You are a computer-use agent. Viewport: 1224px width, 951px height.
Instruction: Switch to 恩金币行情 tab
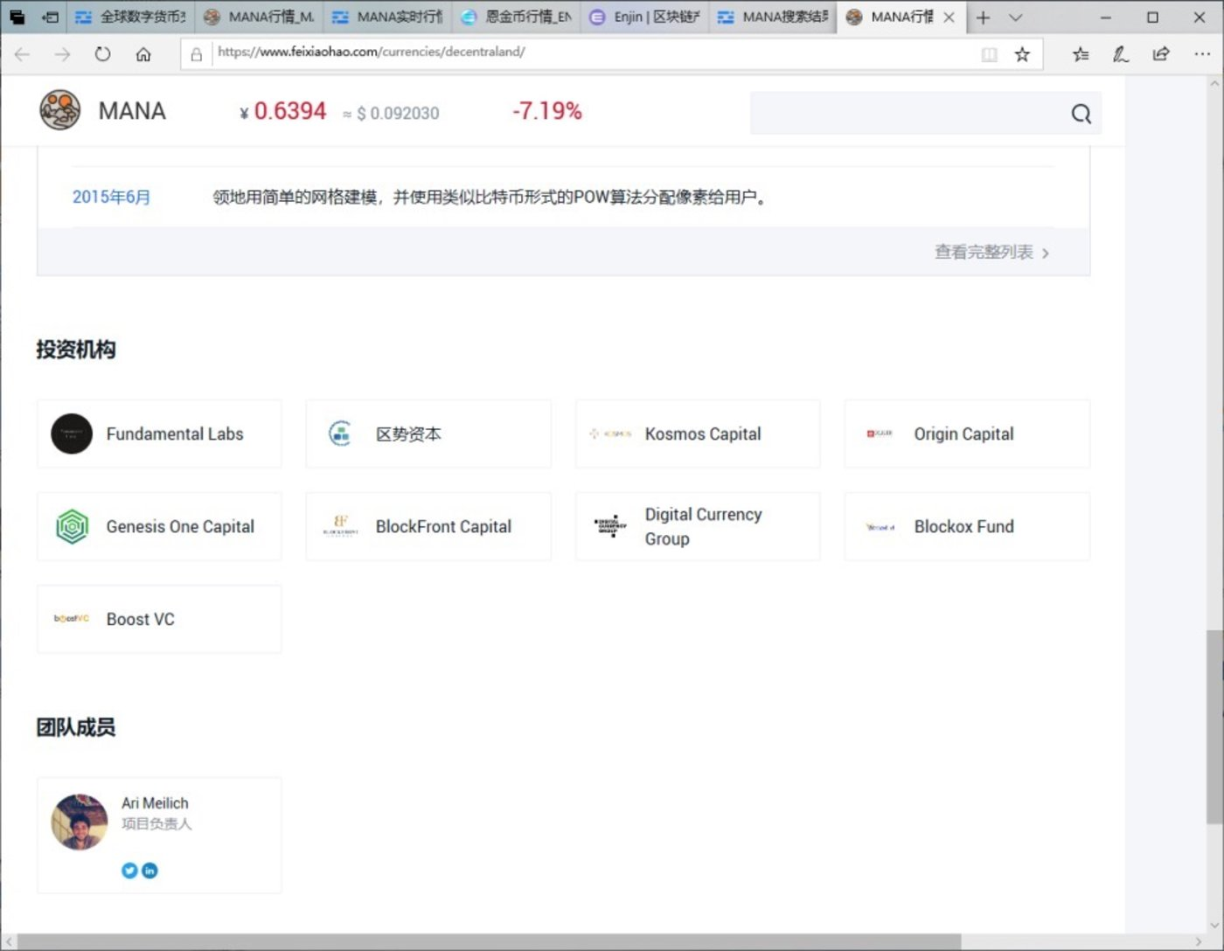point(516,17)
